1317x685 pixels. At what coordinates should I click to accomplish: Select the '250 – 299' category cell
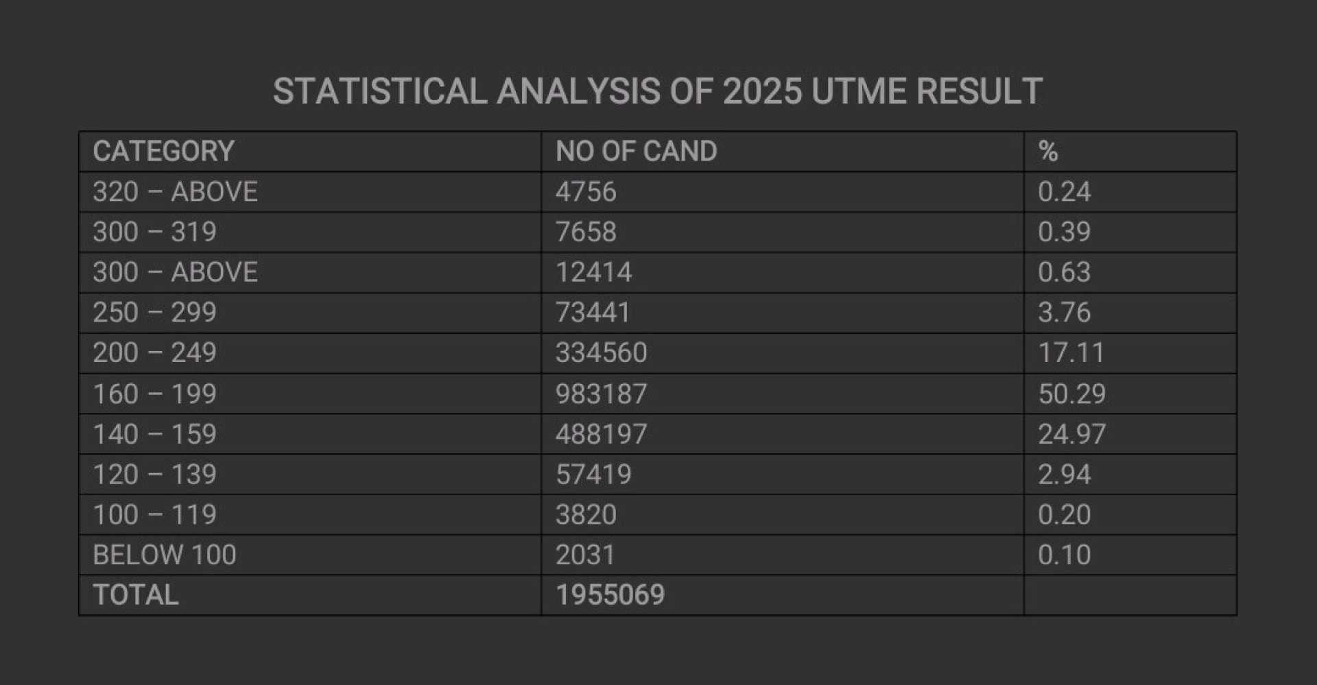[154, 313]
